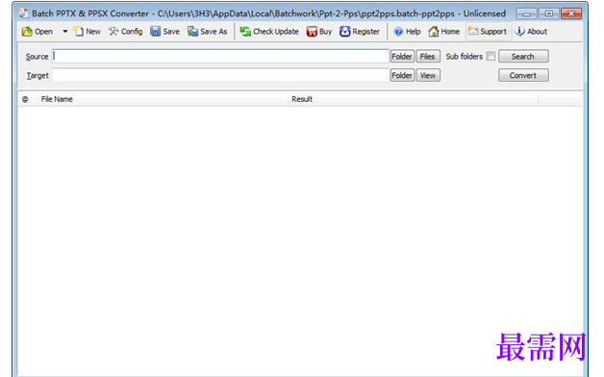Click the Open toolbar button
Image resolution: width=604 pixels, height=377 pixels.
(37, 32)
